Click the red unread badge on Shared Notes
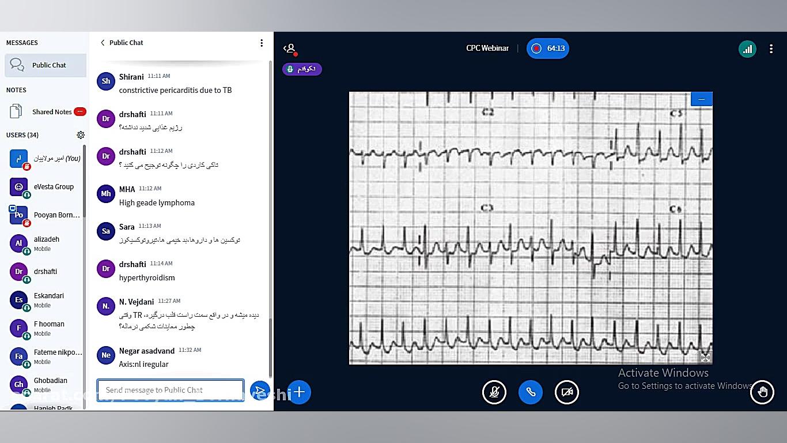The image size is (787, 443). [x=80, y=112]
